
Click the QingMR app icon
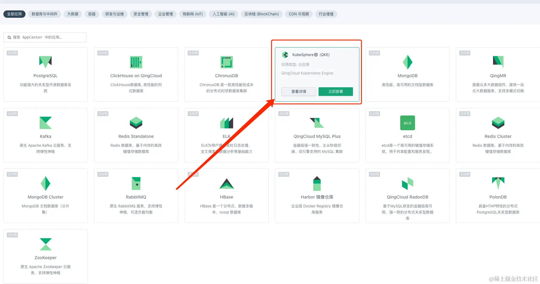[x=498, y=62]
